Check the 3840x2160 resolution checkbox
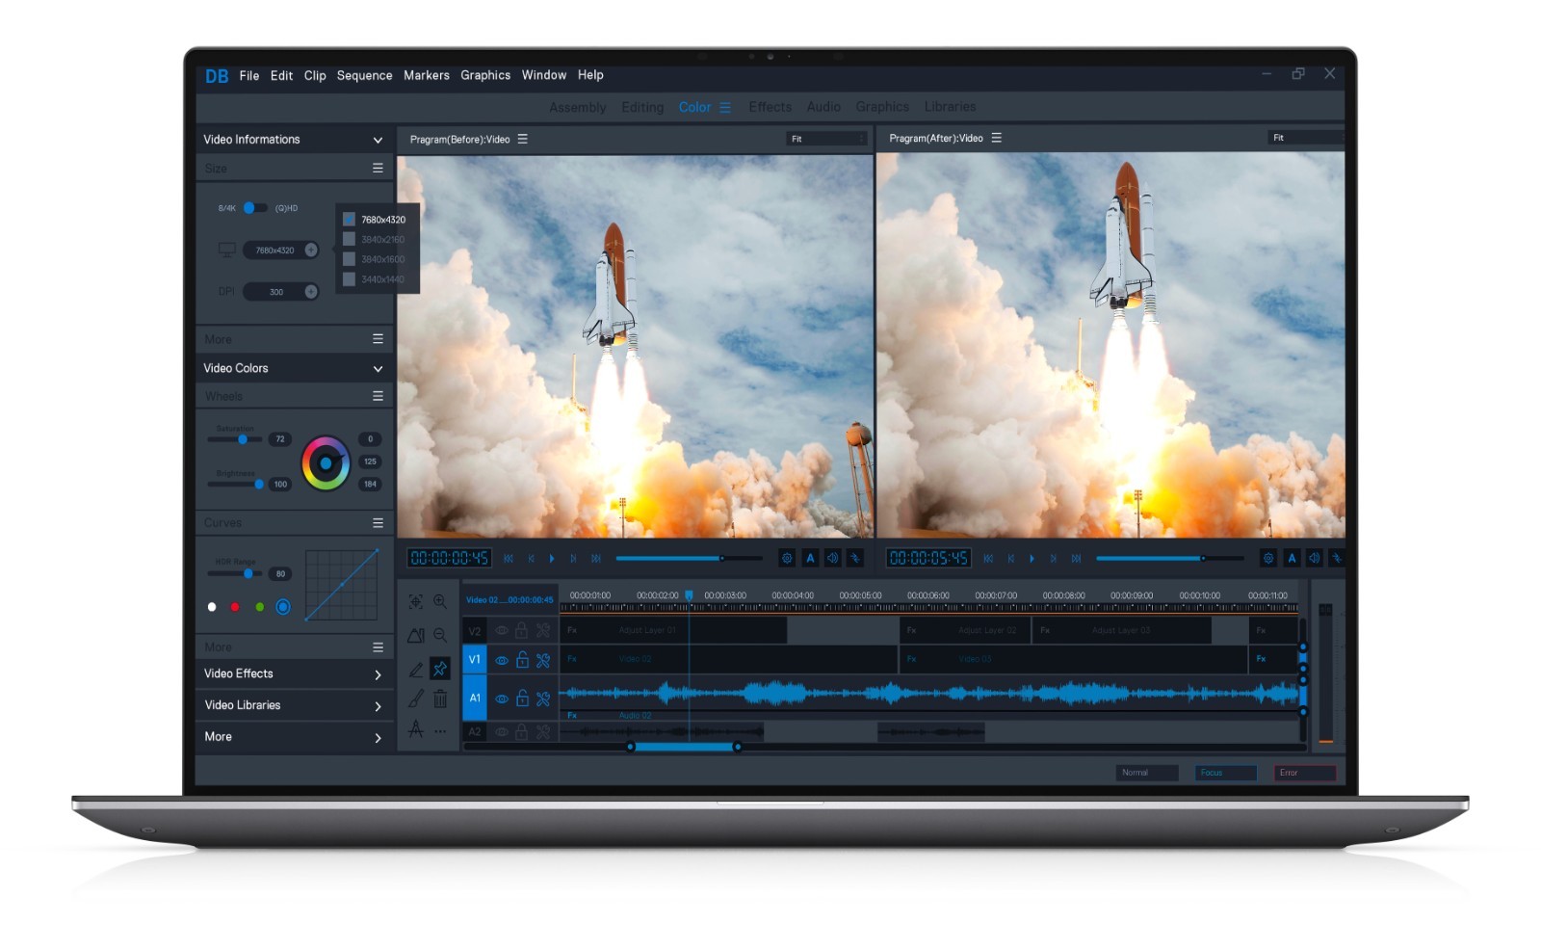This screenshot has width=1541, height=949. click(349, 239)
